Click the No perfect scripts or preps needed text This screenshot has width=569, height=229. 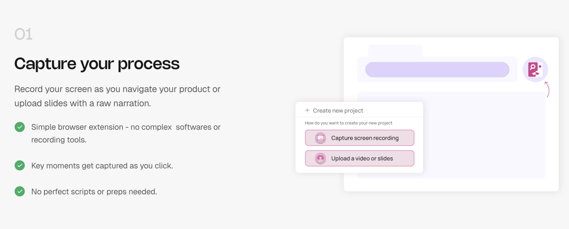94,192
